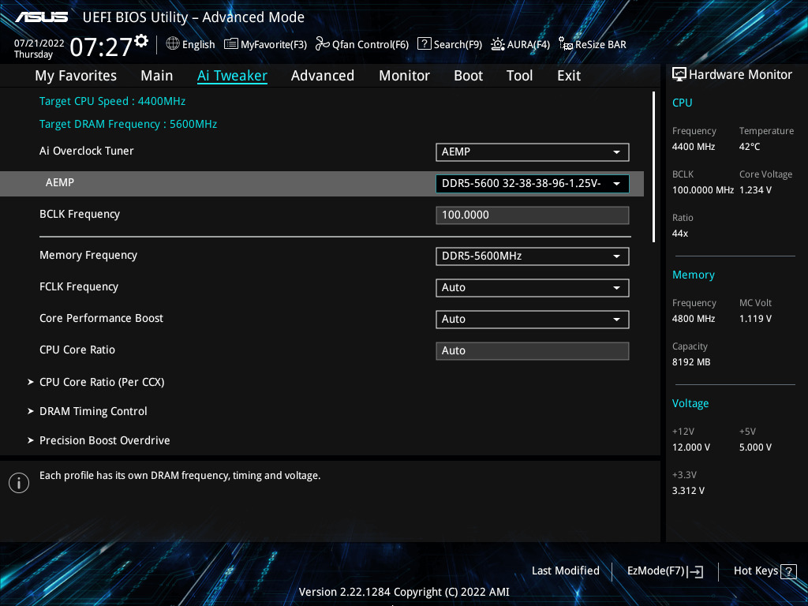This screenshot has width=808, height=606.
Task: Click the Qfan Control fan icon
Action: click(323, 44)
